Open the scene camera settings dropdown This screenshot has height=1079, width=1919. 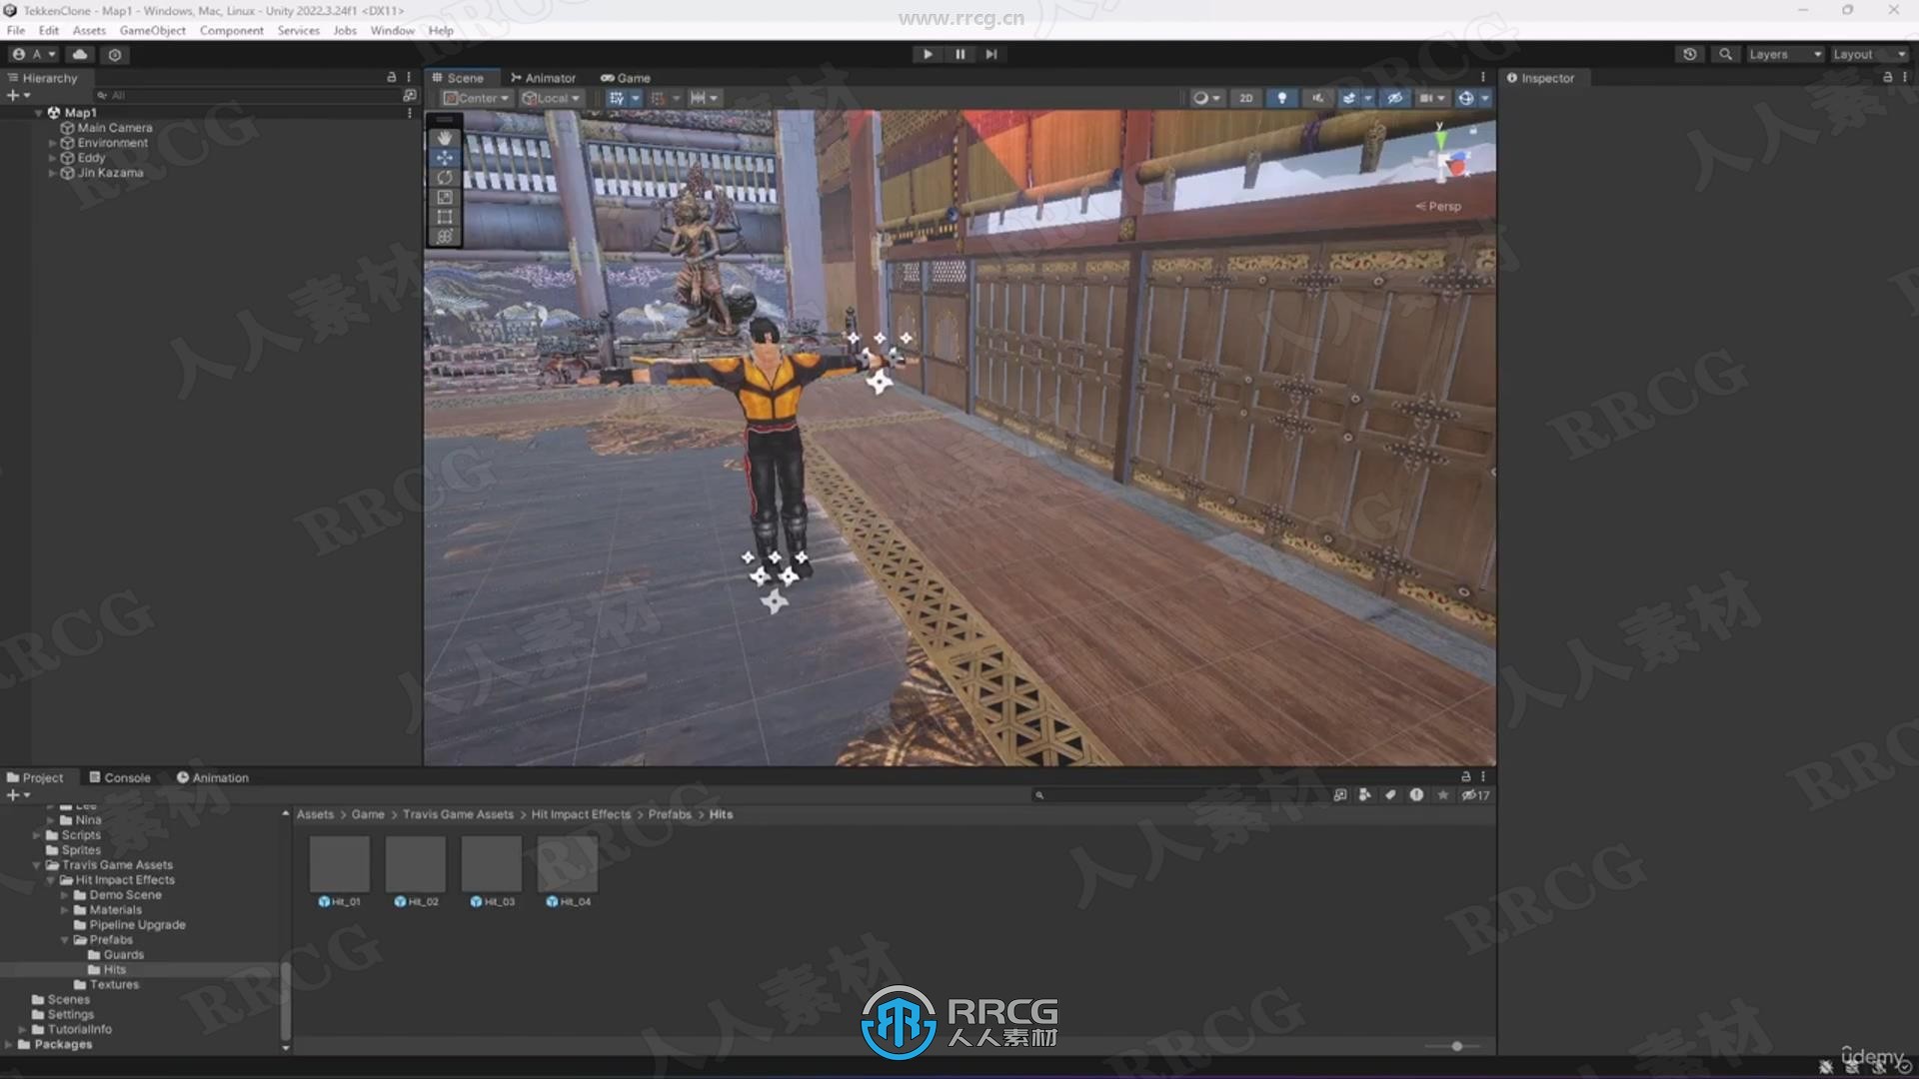1432,98
